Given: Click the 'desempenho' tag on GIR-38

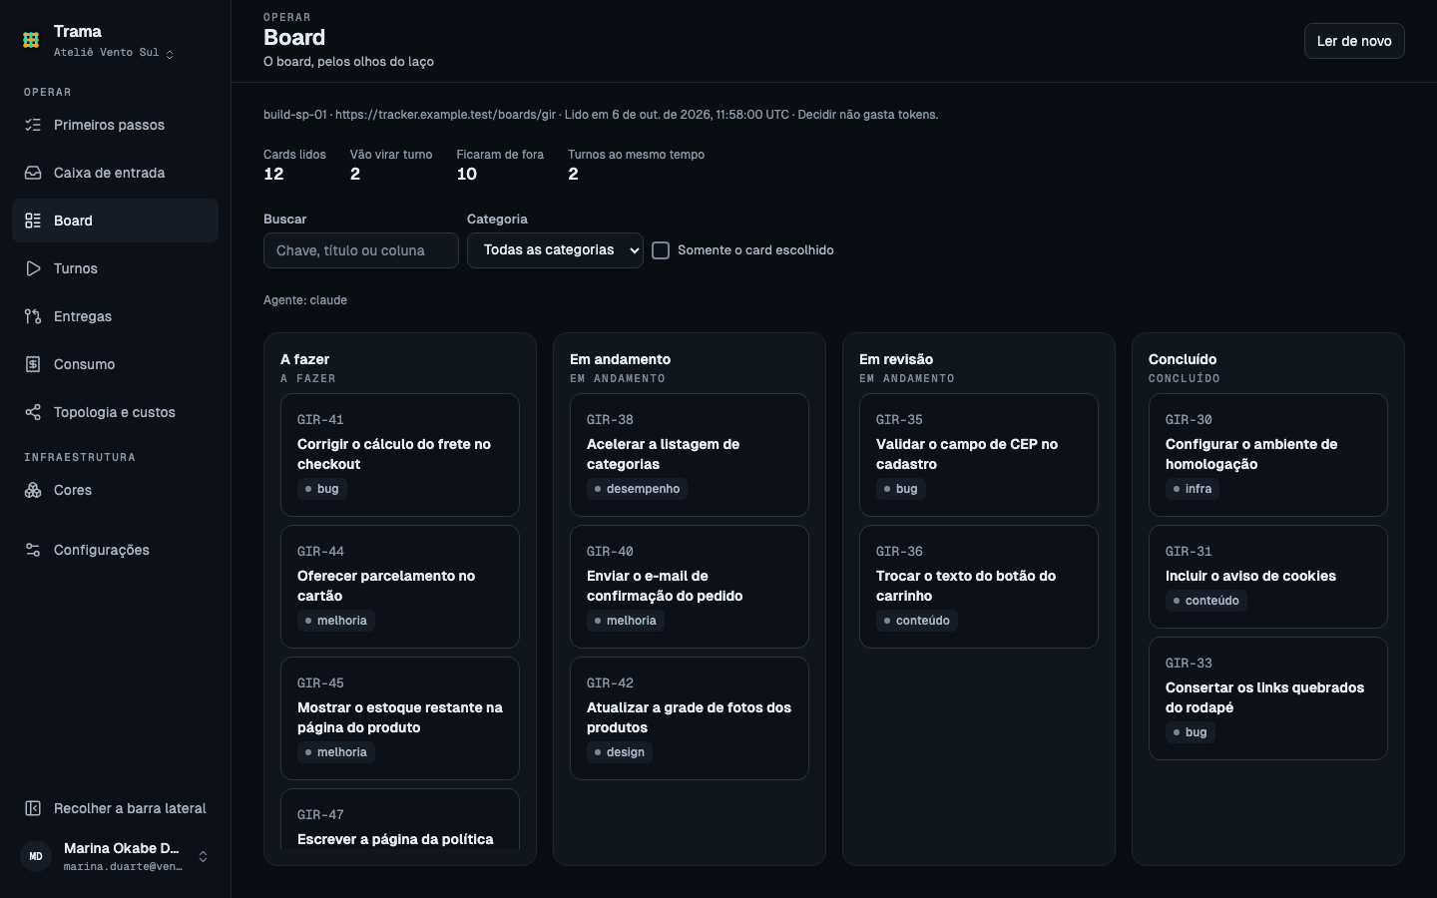Looking at the screenshot, I should click(x=637, y=489).
